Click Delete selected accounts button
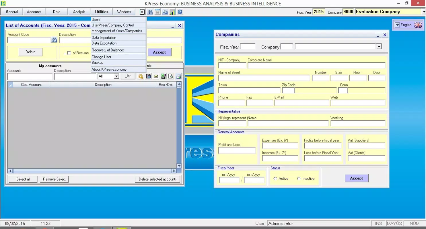The image size is (426, 229). coord(158,179)
